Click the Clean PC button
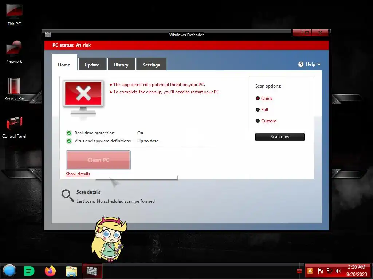The image size is (373, 279). [98, 160]
